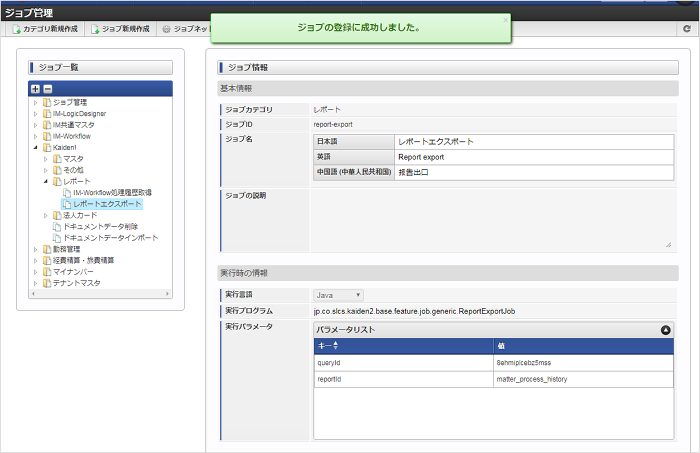Select レポートエクスポート job in tree
Image resolution: width=700 pixels, height=453 pixels.
pos(107,204)
